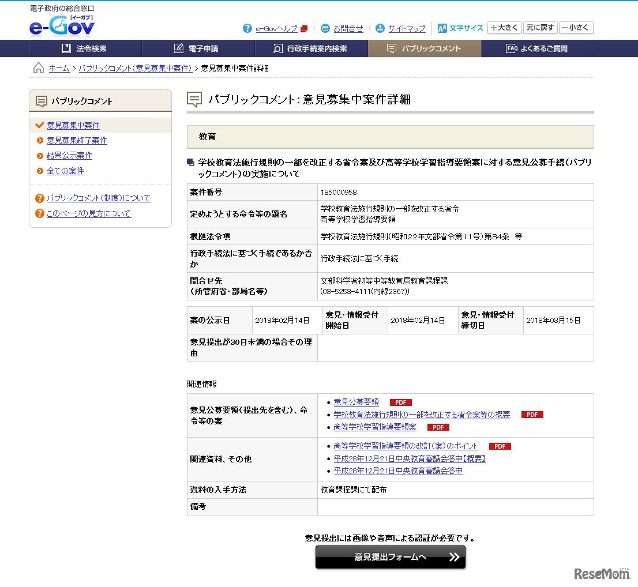The width and height of the screenshot is (638, 587).
Task: Open 高等学校学習指導要領の改訂(案)のポイント link
Action: click(x=406, y=446)
